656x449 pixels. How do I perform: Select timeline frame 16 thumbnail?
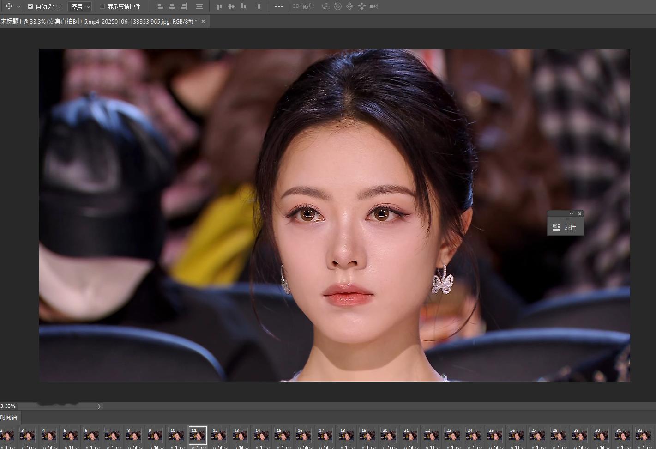[x=304, y=435]
